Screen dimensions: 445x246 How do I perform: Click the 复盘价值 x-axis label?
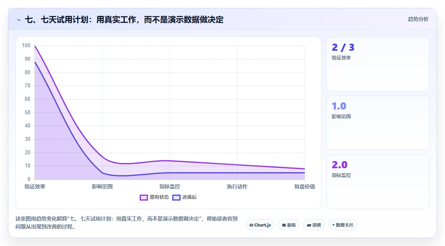coord(304,186)
